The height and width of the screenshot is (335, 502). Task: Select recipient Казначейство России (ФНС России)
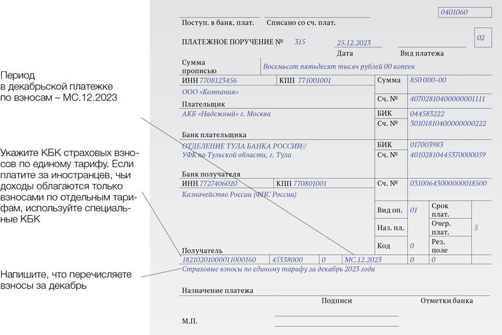239,194
